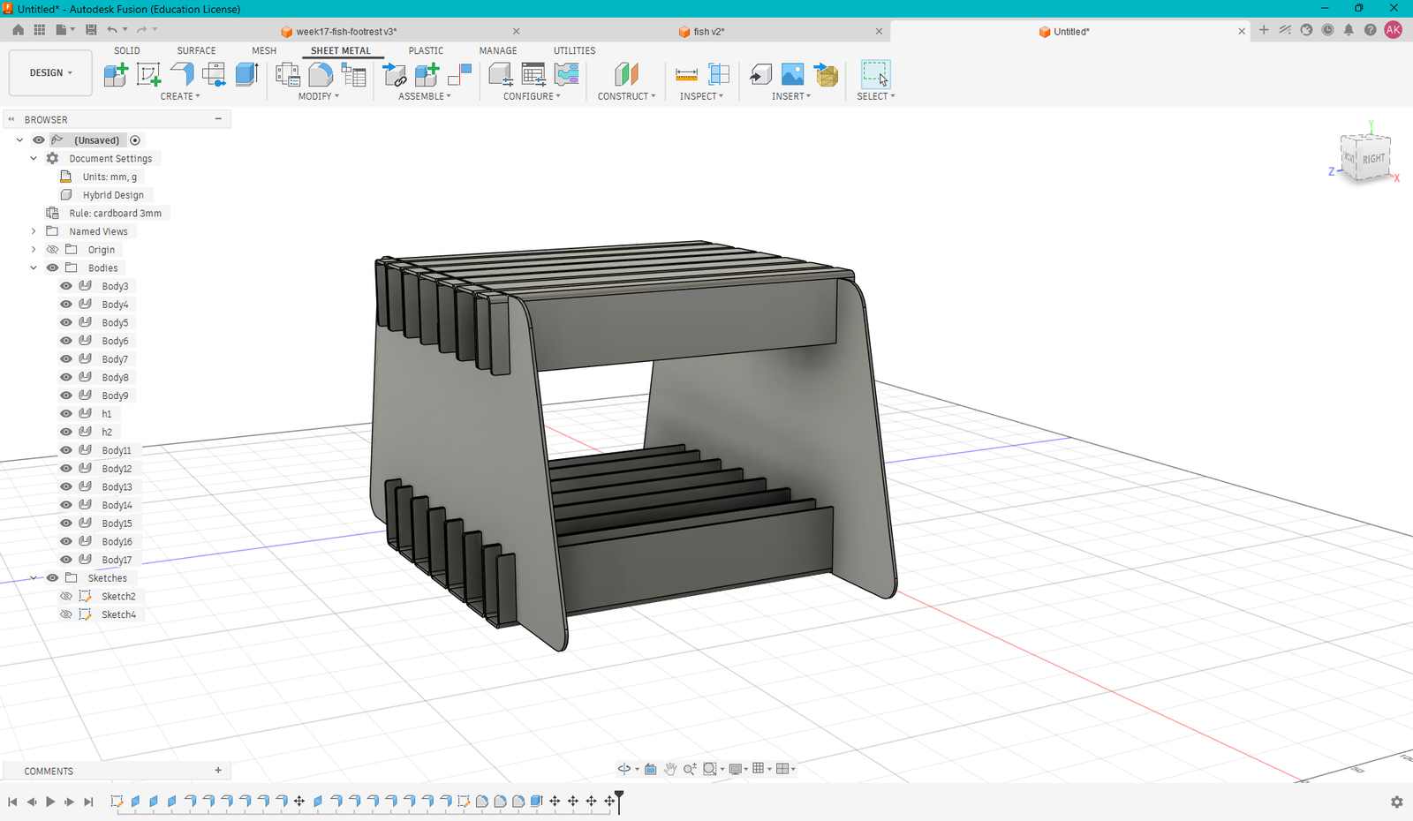The height and width of the screenshot is (821, 1413).
Task: Click the Measure tool under Inspect
Action: 686,74
